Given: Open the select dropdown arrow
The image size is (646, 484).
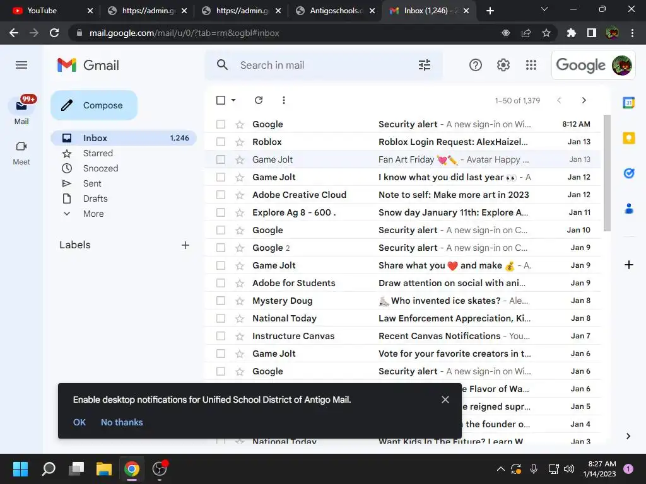Looking at the screenshot, I should (x=233, y=100).
